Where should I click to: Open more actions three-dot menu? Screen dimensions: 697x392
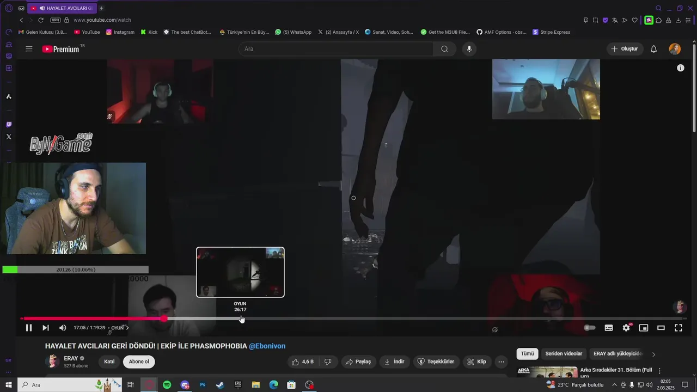[502, 362]
